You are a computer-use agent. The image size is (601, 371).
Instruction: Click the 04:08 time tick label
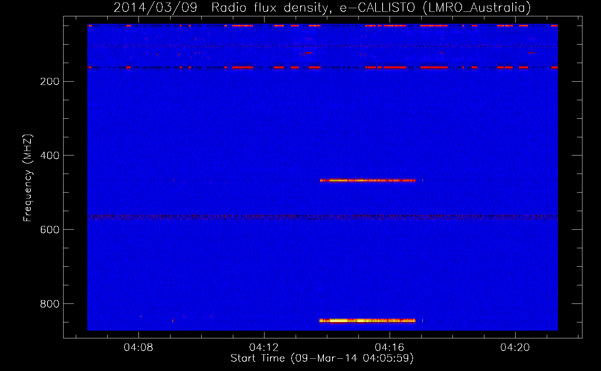139,348
